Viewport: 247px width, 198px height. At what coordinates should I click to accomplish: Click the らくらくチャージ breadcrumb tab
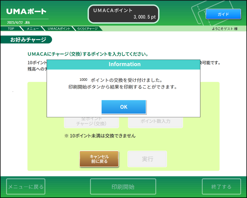tap(87, 29)
